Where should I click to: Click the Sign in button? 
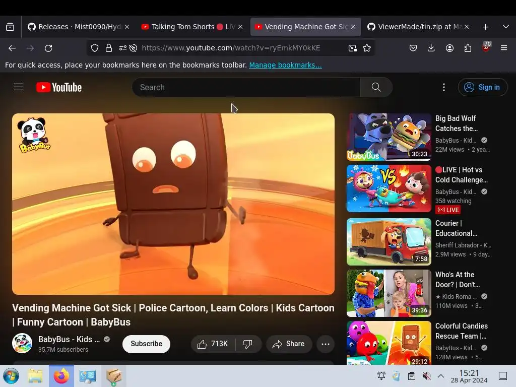(x=482, y=87)
